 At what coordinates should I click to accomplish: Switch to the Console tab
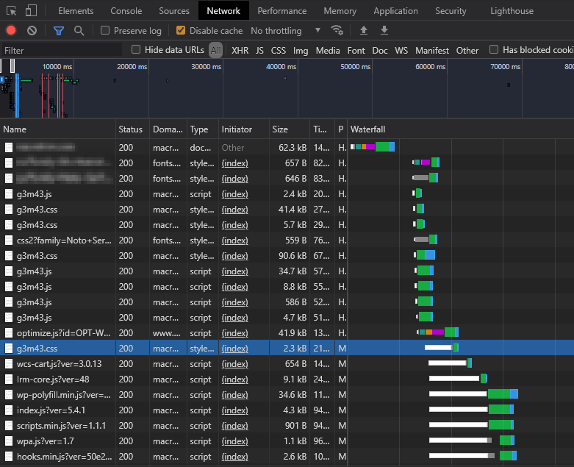[x=126, y=11]
